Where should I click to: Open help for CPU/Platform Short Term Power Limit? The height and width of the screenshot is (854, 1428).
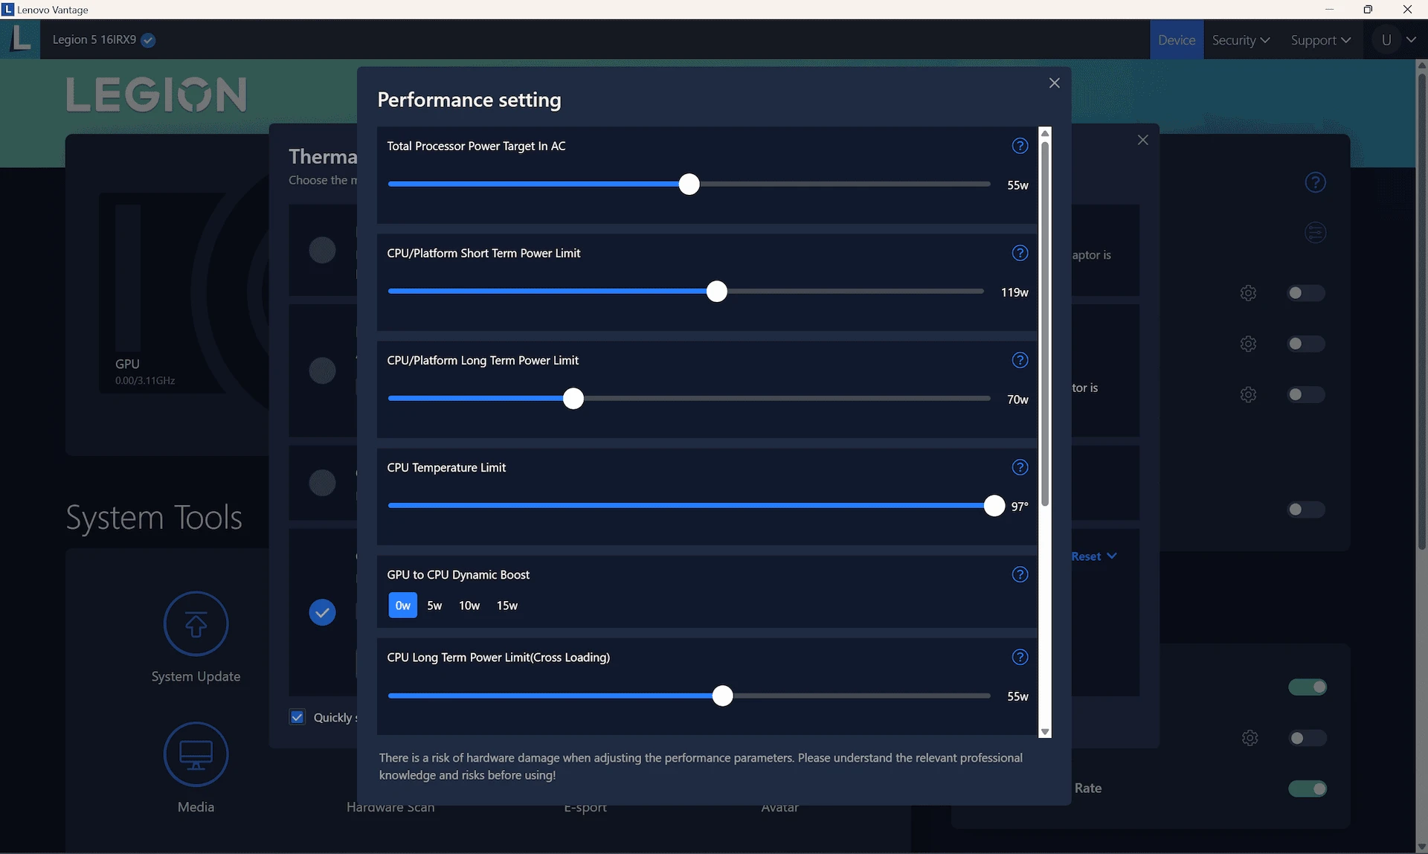(x=1020, y=253)
